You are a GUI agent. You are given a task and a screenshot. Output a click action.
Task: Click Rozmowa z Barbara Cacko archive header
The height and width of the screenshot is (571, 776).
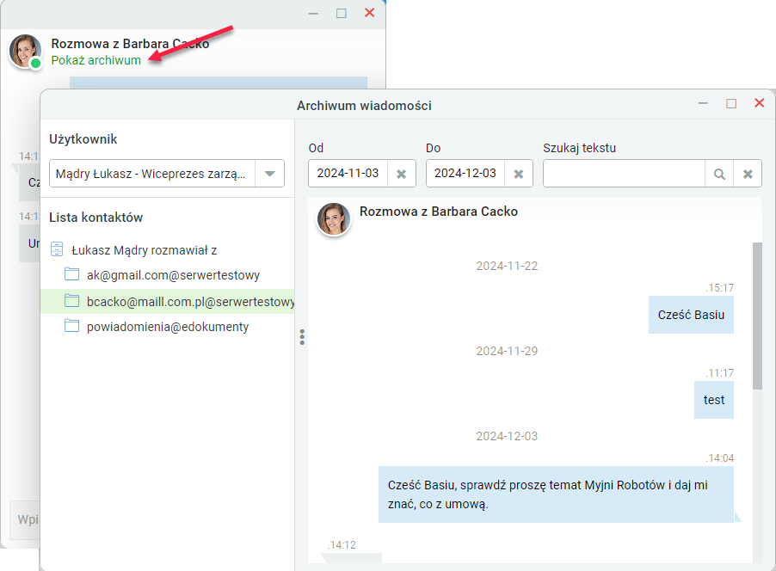coord(439,212)
